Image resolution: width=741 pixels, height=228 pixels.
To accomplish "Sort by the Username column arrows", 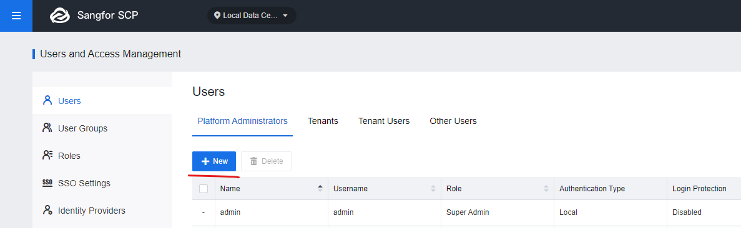I will [433, 189].
